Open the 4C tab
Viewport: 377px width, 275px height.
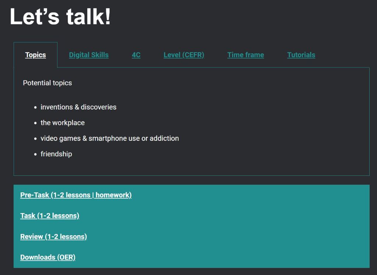136,55
